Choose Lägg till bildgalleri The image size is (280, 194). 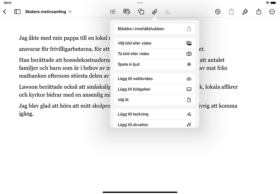point(155,89)
